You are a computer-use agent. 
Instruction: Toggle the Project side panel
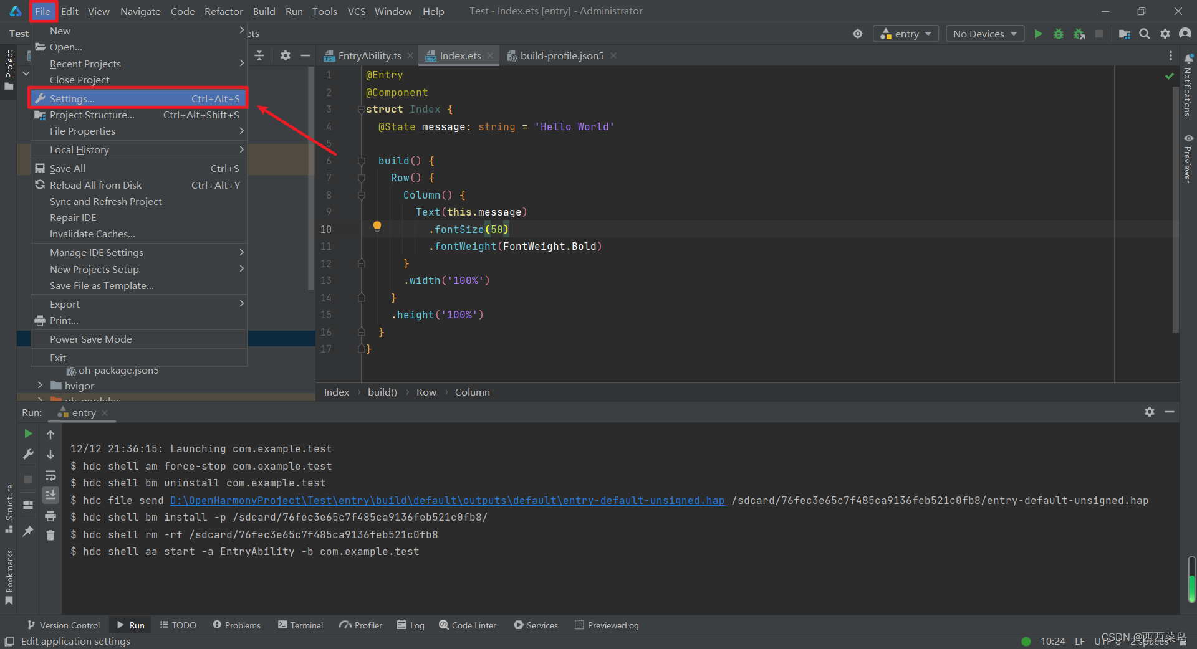click(x=9, y=70)
